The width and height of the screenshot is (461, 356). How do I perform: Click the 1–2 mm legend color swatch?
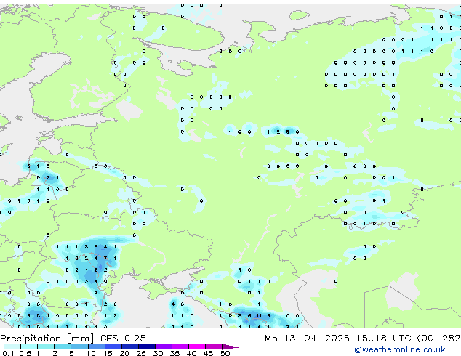[46, 347]
